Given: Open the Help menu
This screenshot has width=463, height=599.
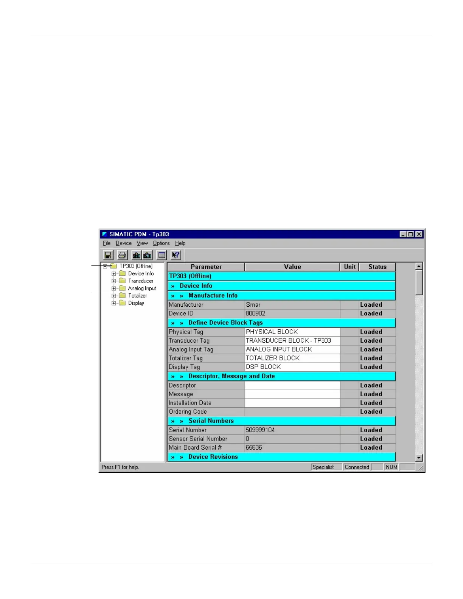Looking at the screenshot, I should [180, 243].
